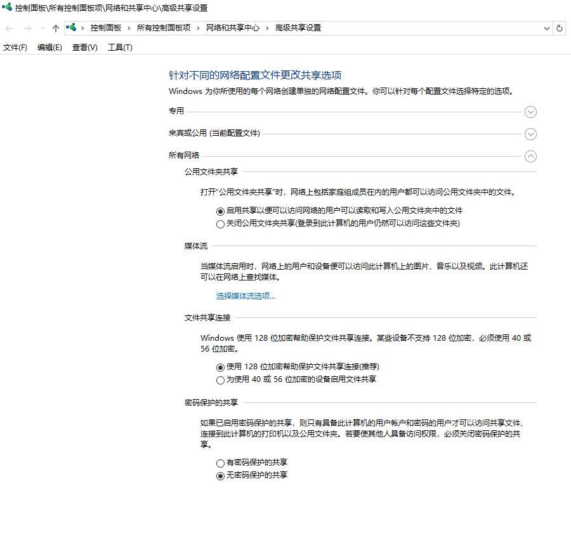Expand the 来宾或公用 profile section
The height and width of the screenshot is (559, 571).
tap(530, 134)
